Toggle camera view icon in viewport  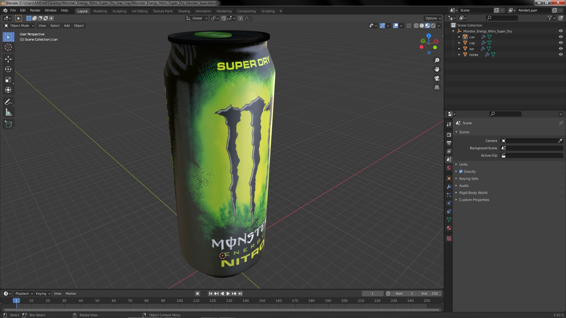point(437,78)
